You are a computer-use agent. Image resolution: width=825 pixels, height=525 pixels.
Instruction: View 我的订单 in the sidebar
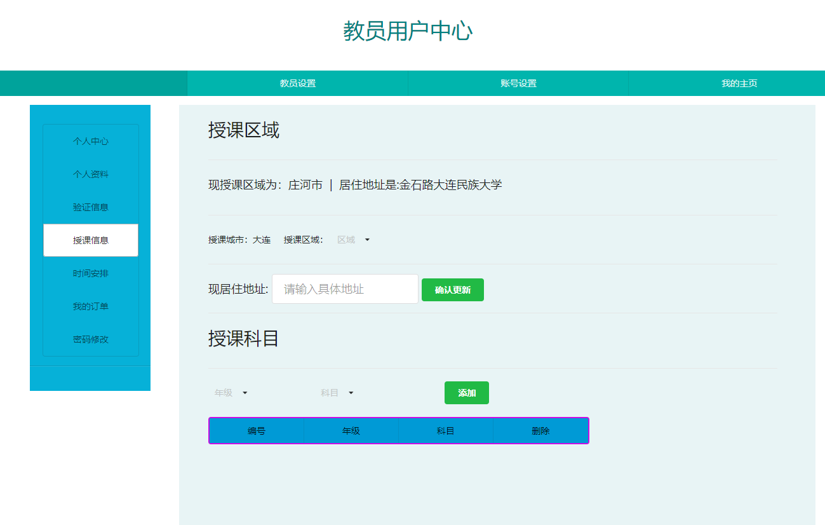(90, 306)
